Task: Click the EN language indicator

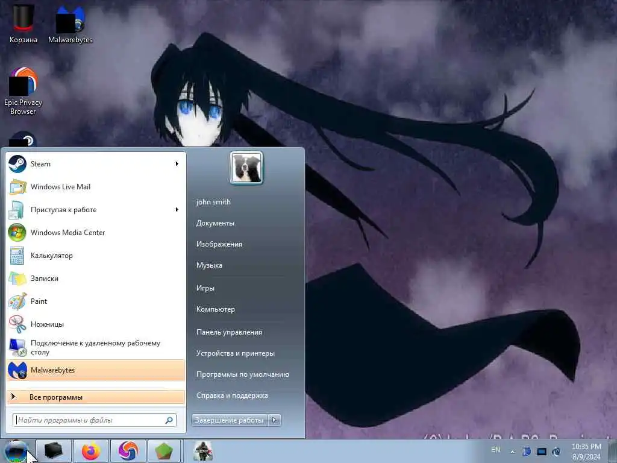Action: point(496,450)
